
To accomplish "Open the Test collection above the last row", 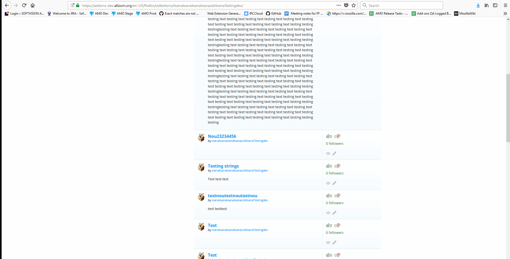I will pos(212,225).
